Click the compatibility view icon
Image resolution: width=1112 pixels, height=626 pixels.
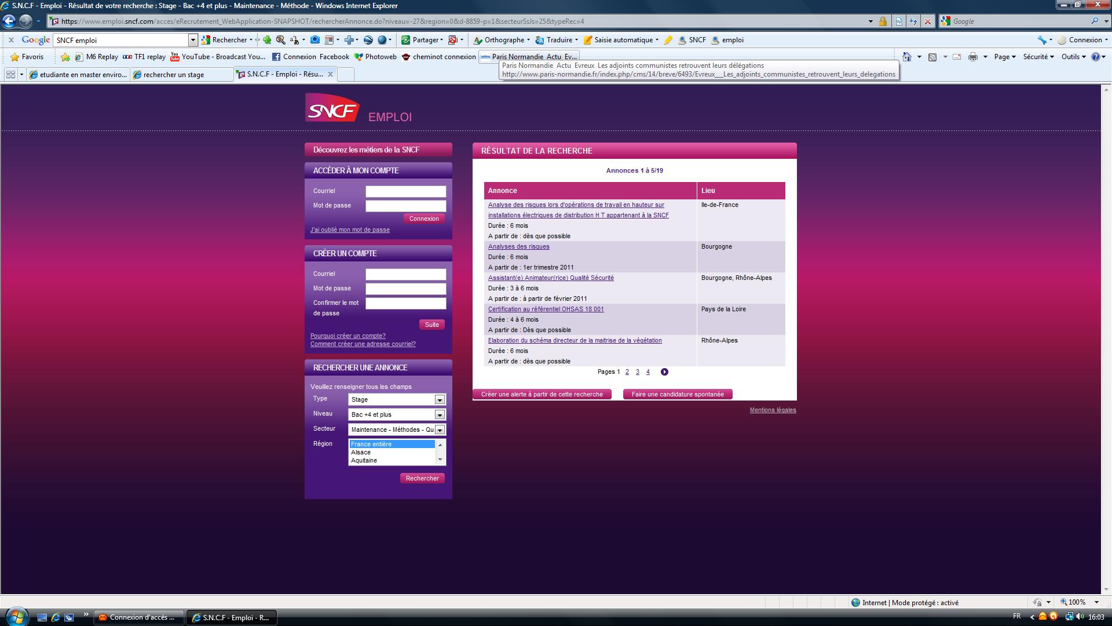(x=899, y=21)
